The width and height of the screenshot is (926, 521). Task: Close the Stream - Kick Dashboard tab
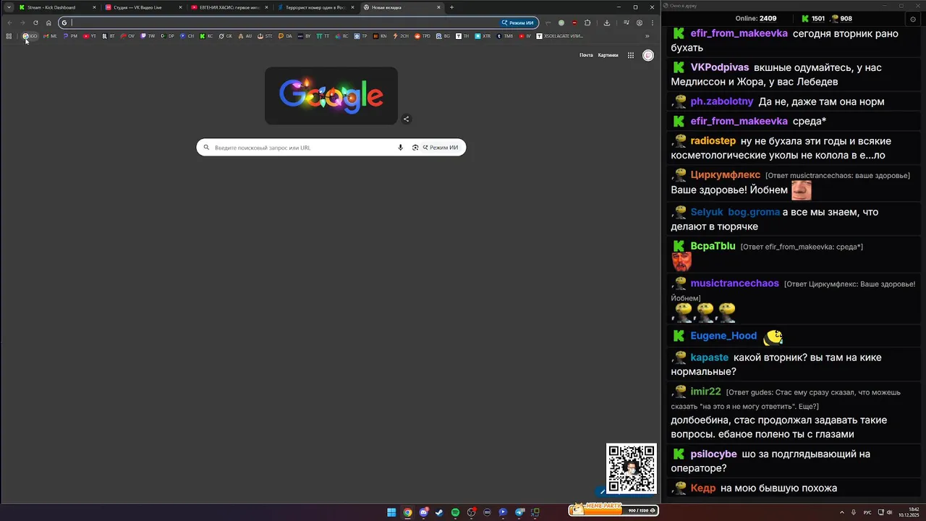click(94, 7)
